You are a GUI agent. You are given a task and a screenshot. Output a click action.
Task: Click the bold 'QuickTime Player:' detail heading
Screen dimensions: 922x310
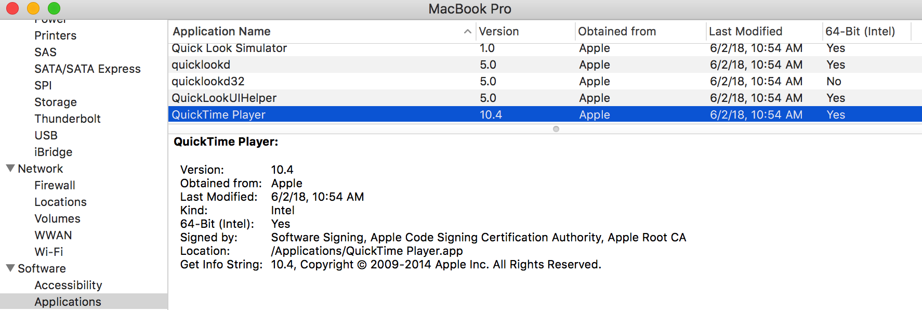[x=226, y=141]
